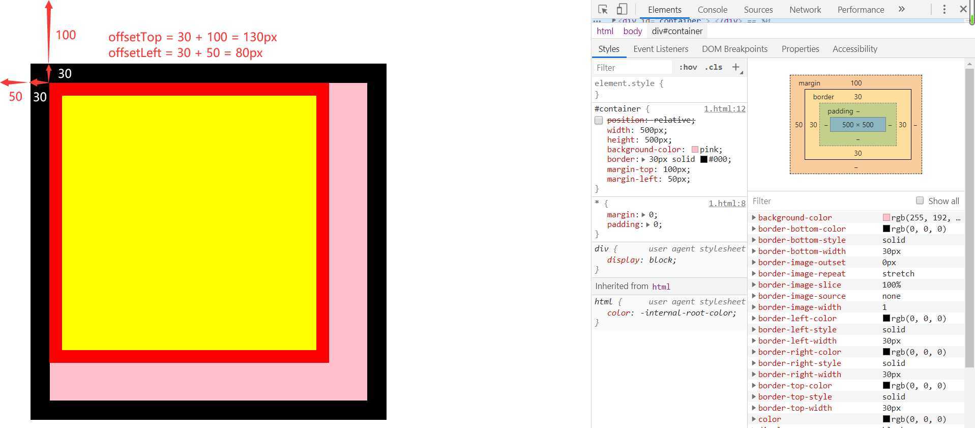
Task: Expand computed border-image-outset property
Action: [x=754, y=262]
